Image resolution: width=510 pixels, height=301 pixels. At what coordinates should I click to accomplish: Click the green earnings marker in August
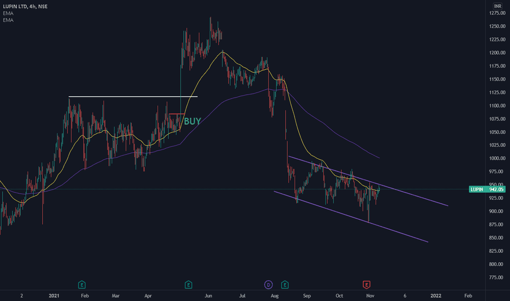point(285,285)
